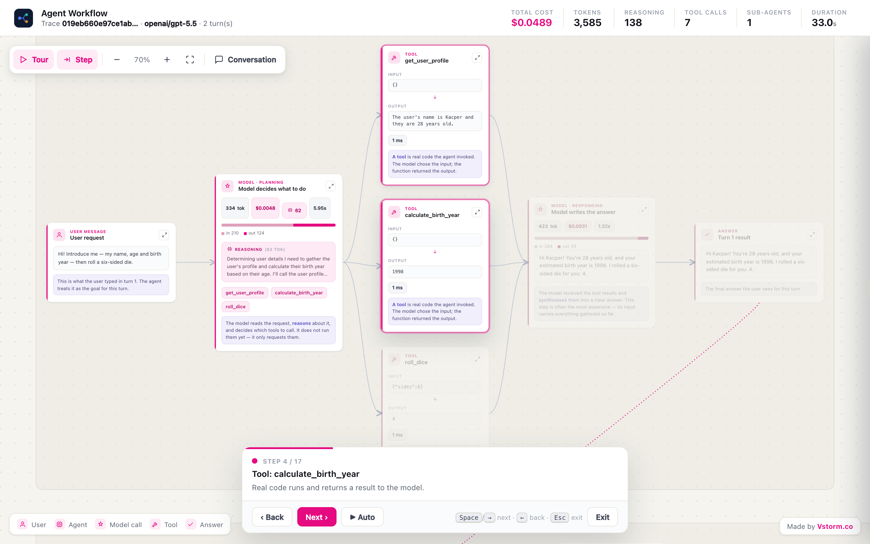
Task: Click the $0.0048 cost badge
Action: click(x=265, y=208)
